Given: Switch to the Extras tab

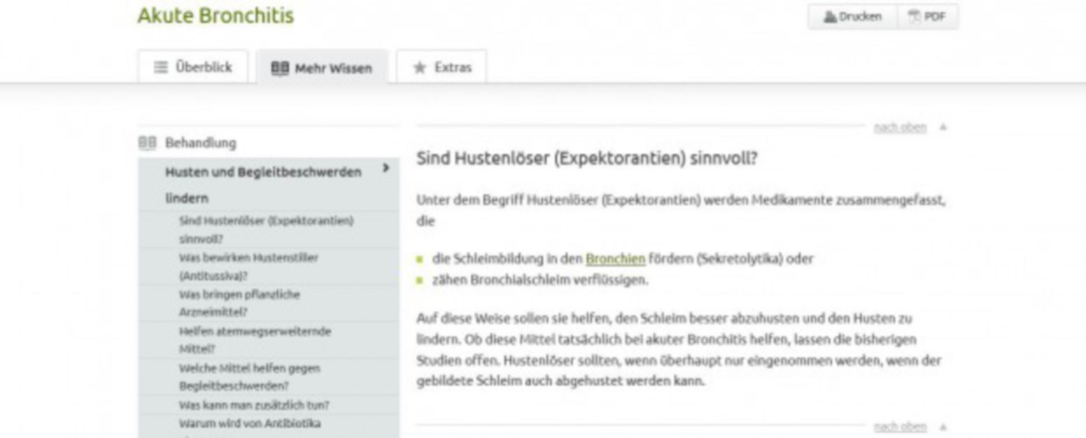Looking at the screenshot, I should [x=442, y=67].
